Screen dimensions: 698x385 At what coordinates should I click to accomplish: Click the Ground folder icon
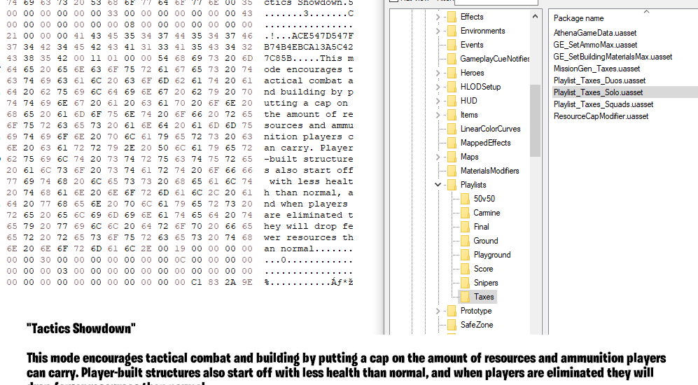point(465,241)
